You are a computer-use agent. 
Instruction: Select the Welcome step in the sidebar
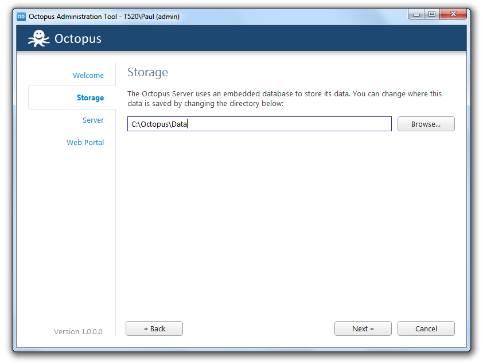click(x=88, y=75)
